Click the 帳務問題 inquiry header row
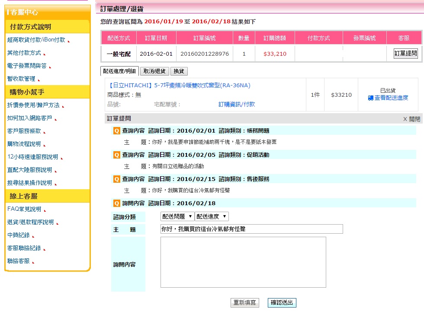The image size is (424, 327). click(263, 131)
